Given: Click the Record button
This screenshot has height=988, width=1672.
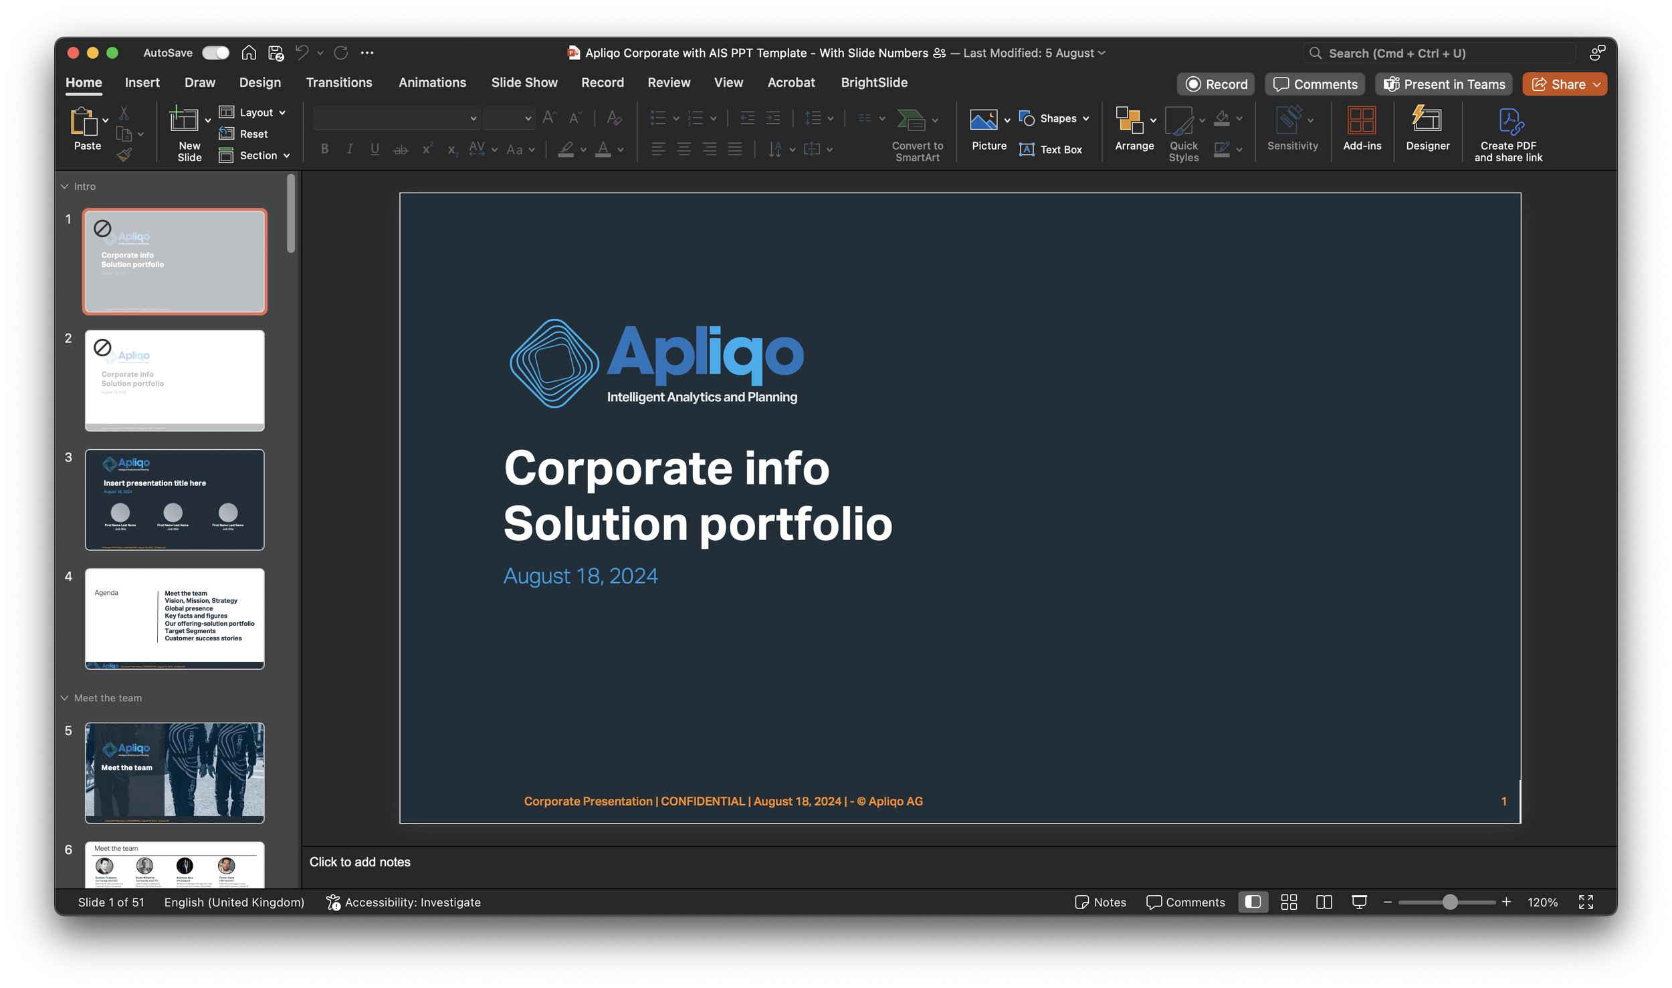Looking at the screenshot, I should pyautogui.click(x=1216, y=84).
